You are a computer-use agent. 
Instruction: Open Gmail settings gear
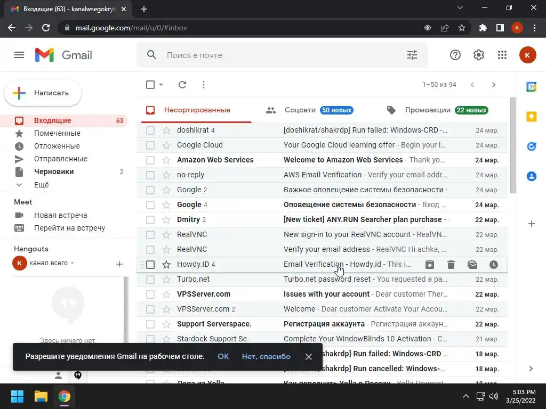479,55
